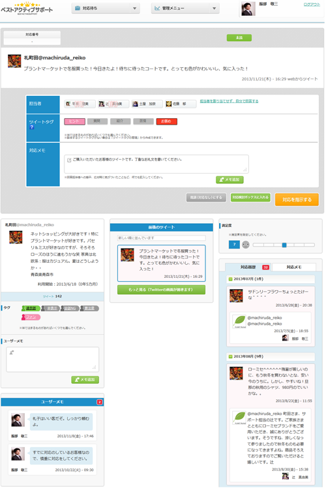Image resolution: width=326 pixels, height=490 pixels.
Task: Click the orange 対応を指示する button
Action: coord(297,200)
